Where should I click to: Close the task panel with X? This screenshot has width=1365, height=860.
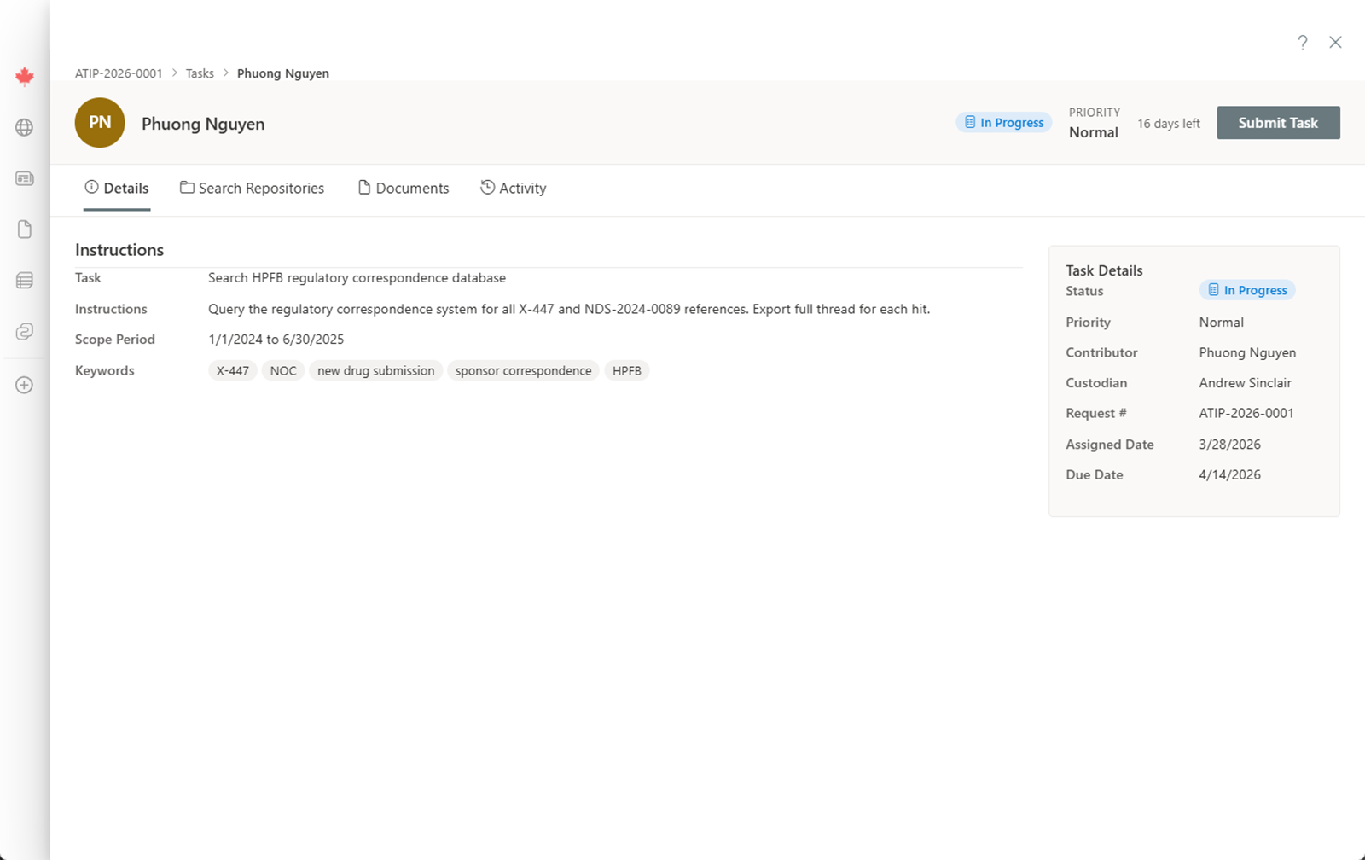(1335, 43)
